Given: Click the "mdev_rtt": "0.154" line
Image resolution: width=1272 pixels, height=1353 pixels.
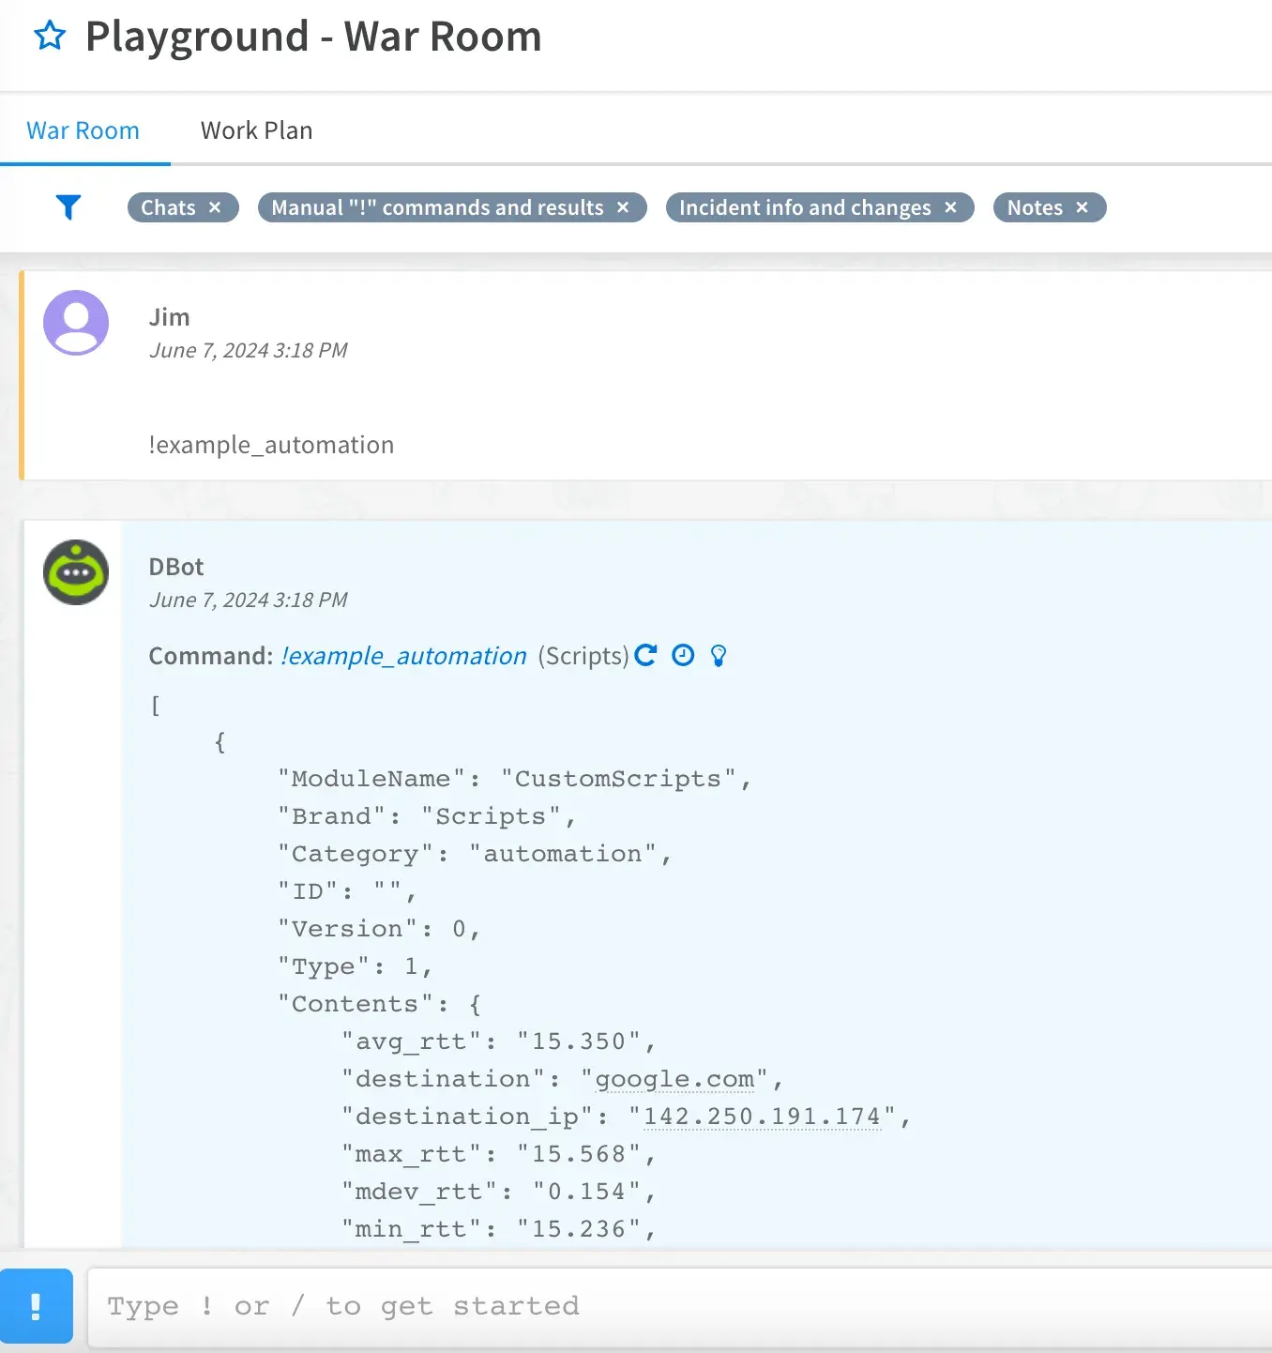Looking at the screenshot, I should 498,1192.
